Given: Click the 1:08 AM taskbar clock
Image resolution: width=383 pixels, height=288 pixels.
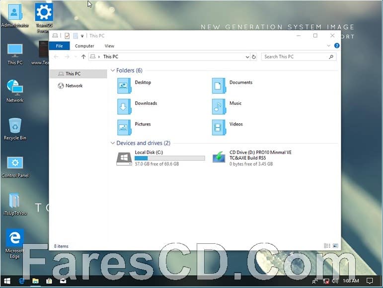Looking at the screenshot, I should pyautogui.click(x=351, y=281).
